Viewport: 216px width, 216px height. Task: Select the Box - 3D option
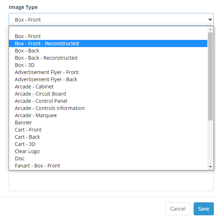click(x=108, y=65)
